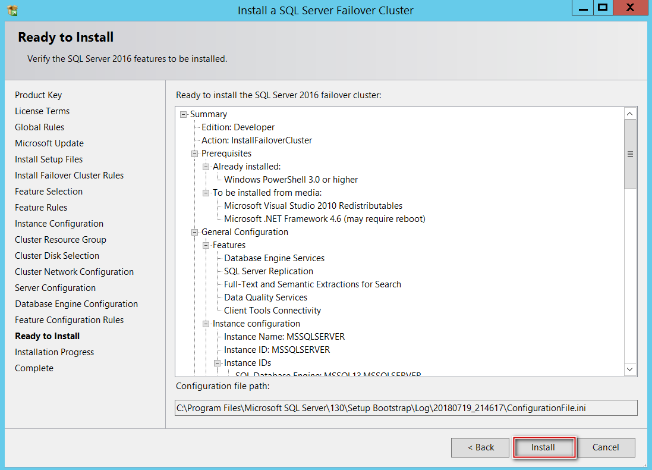Go back with the Back button
Viewport: 652px width, 470px height.
click(x=480, y=447)
